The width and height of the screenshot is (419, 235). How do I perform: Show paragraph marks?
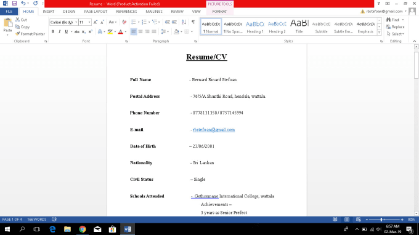point(193,22)
